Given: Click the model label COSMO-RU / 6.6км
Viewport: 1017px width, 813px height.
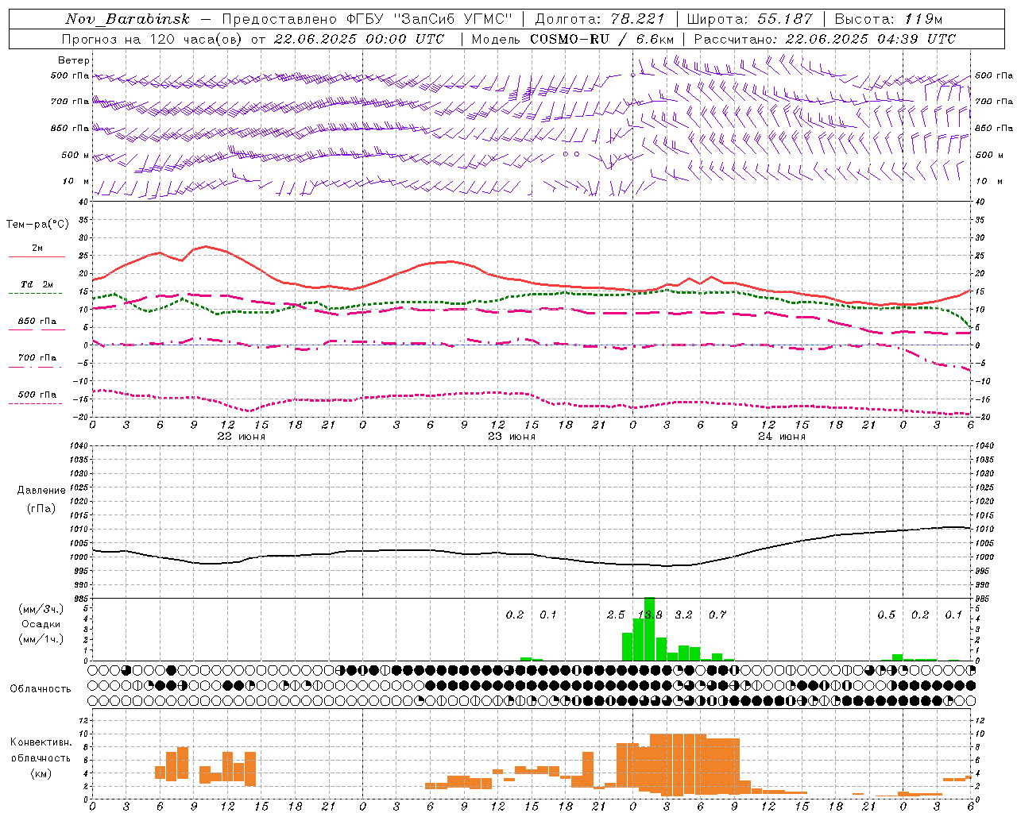Looking at the screenshot, I should pos(601,39).
